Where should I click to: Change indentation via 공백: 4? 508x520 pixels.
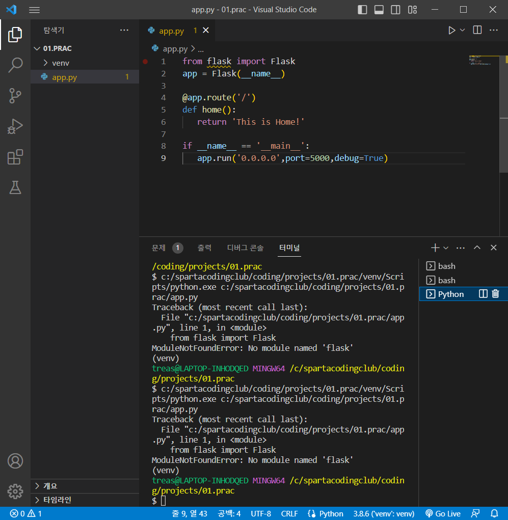(229, 513)
